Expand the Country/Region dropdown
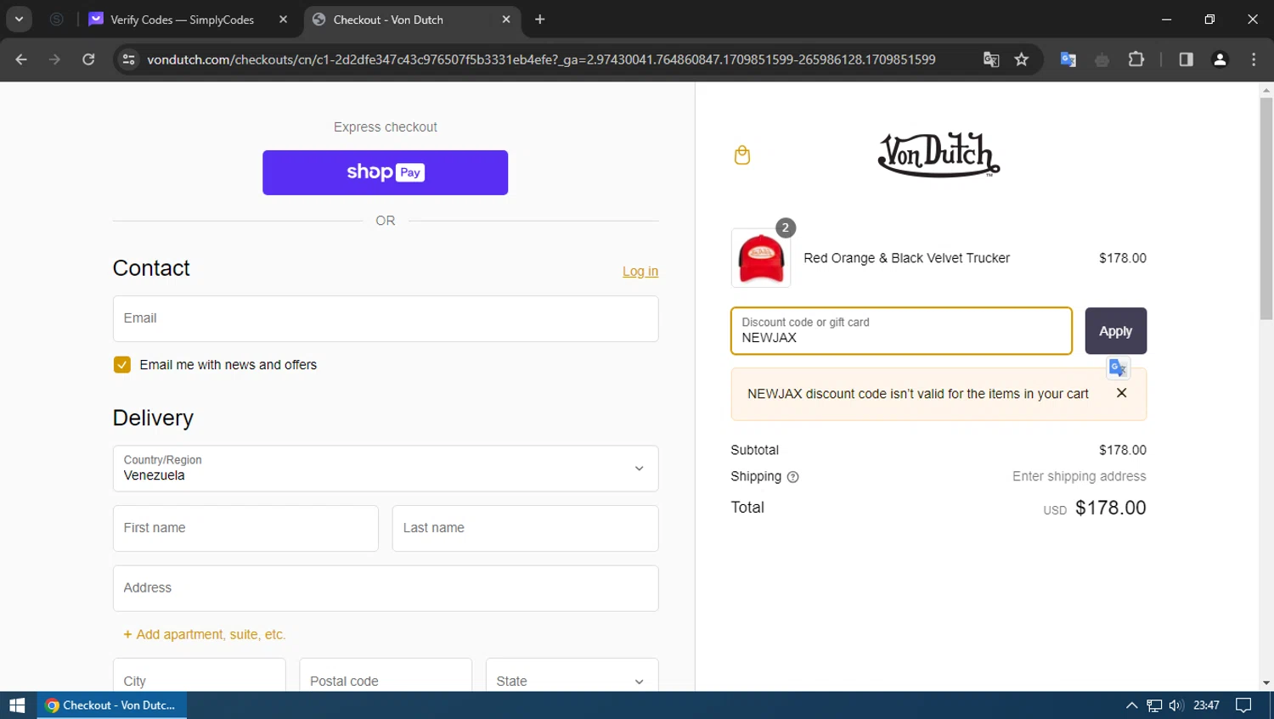The height and width of the screenshot is (719, 1274). 386,469
